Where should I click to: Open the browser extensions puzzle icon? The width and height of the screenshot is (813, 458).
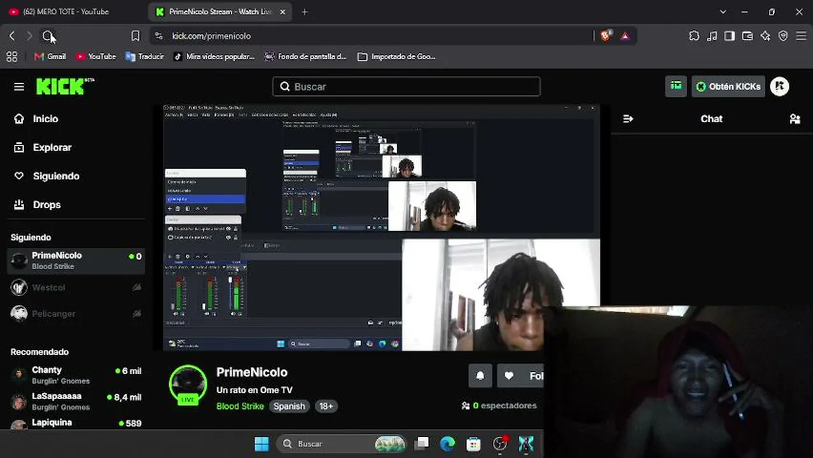(694, 36)
